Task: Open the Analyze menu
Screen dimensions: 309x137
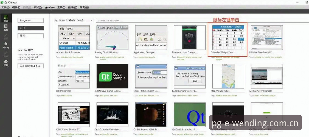Action: [x=50, y=7]
